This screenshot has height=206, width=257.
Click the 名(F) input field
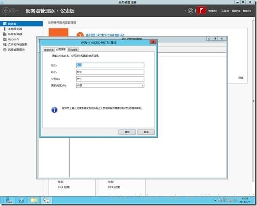pos(110,72)
